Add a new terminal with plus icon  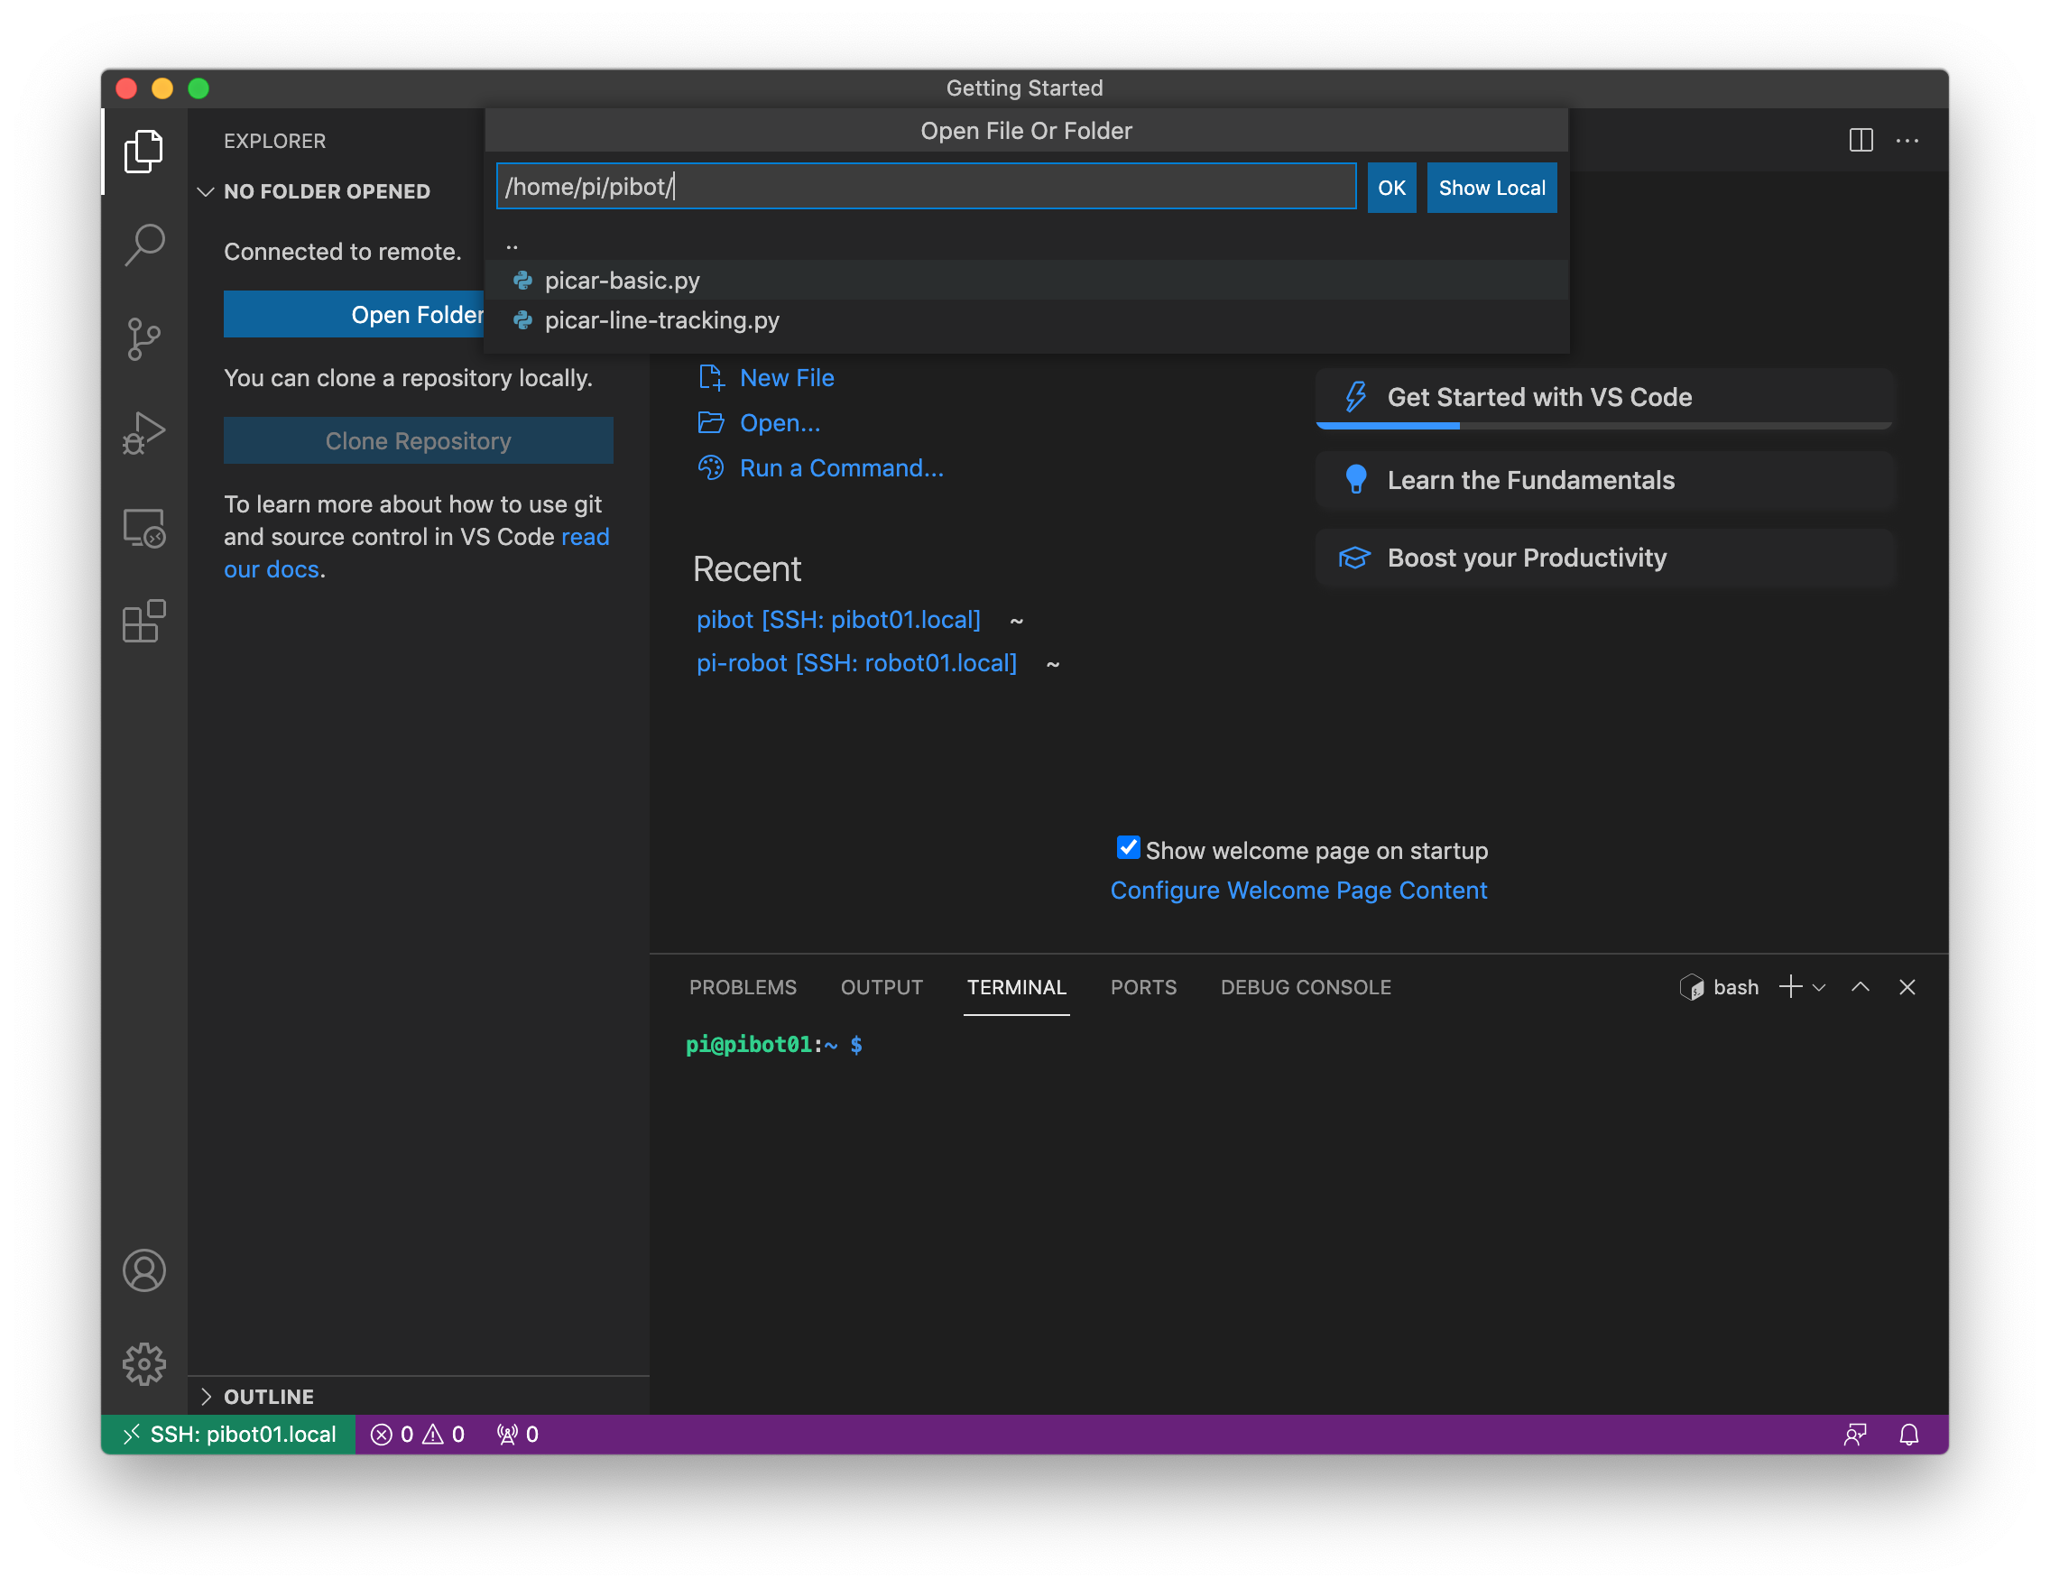[x=1790, y=986]
